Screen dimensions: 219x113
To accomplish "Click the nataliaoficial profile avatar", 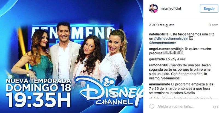I will point(153,8).
